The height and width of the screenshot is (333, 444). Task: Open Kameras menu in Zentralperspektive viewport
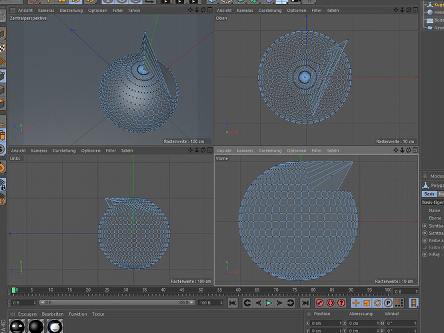46,11
